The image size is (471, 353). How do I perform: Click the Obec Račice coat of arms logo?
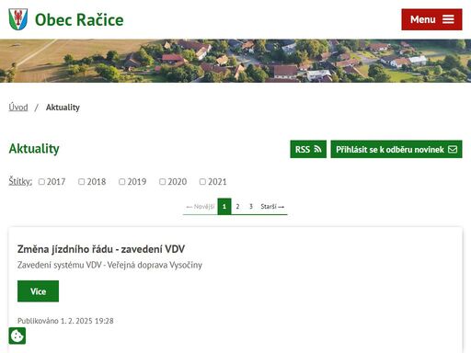pos(18,19)
